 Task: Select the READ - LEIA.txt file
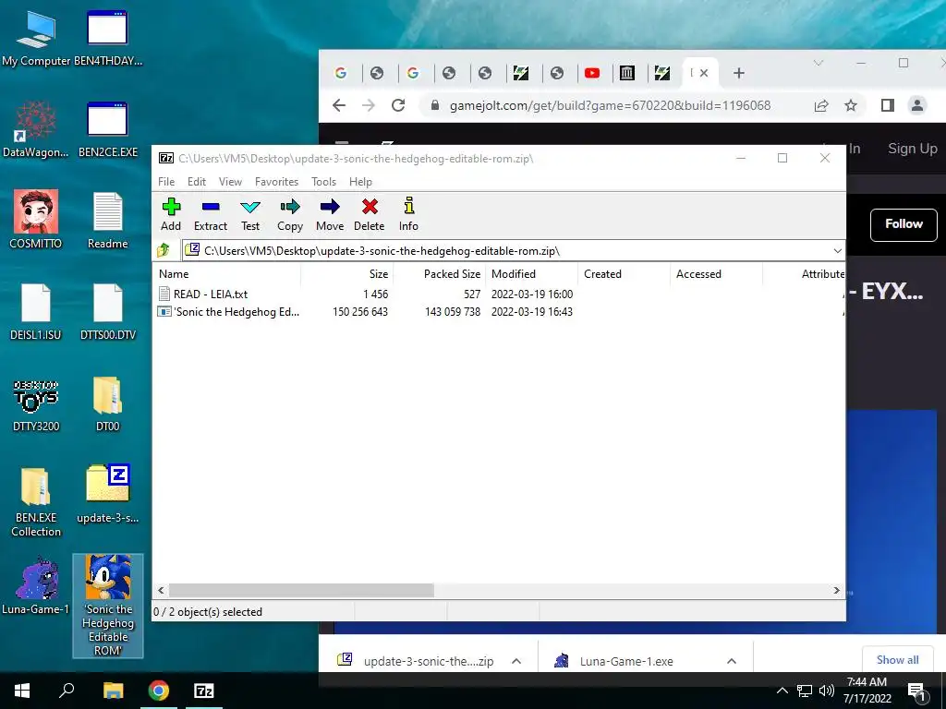pos(211,294)
